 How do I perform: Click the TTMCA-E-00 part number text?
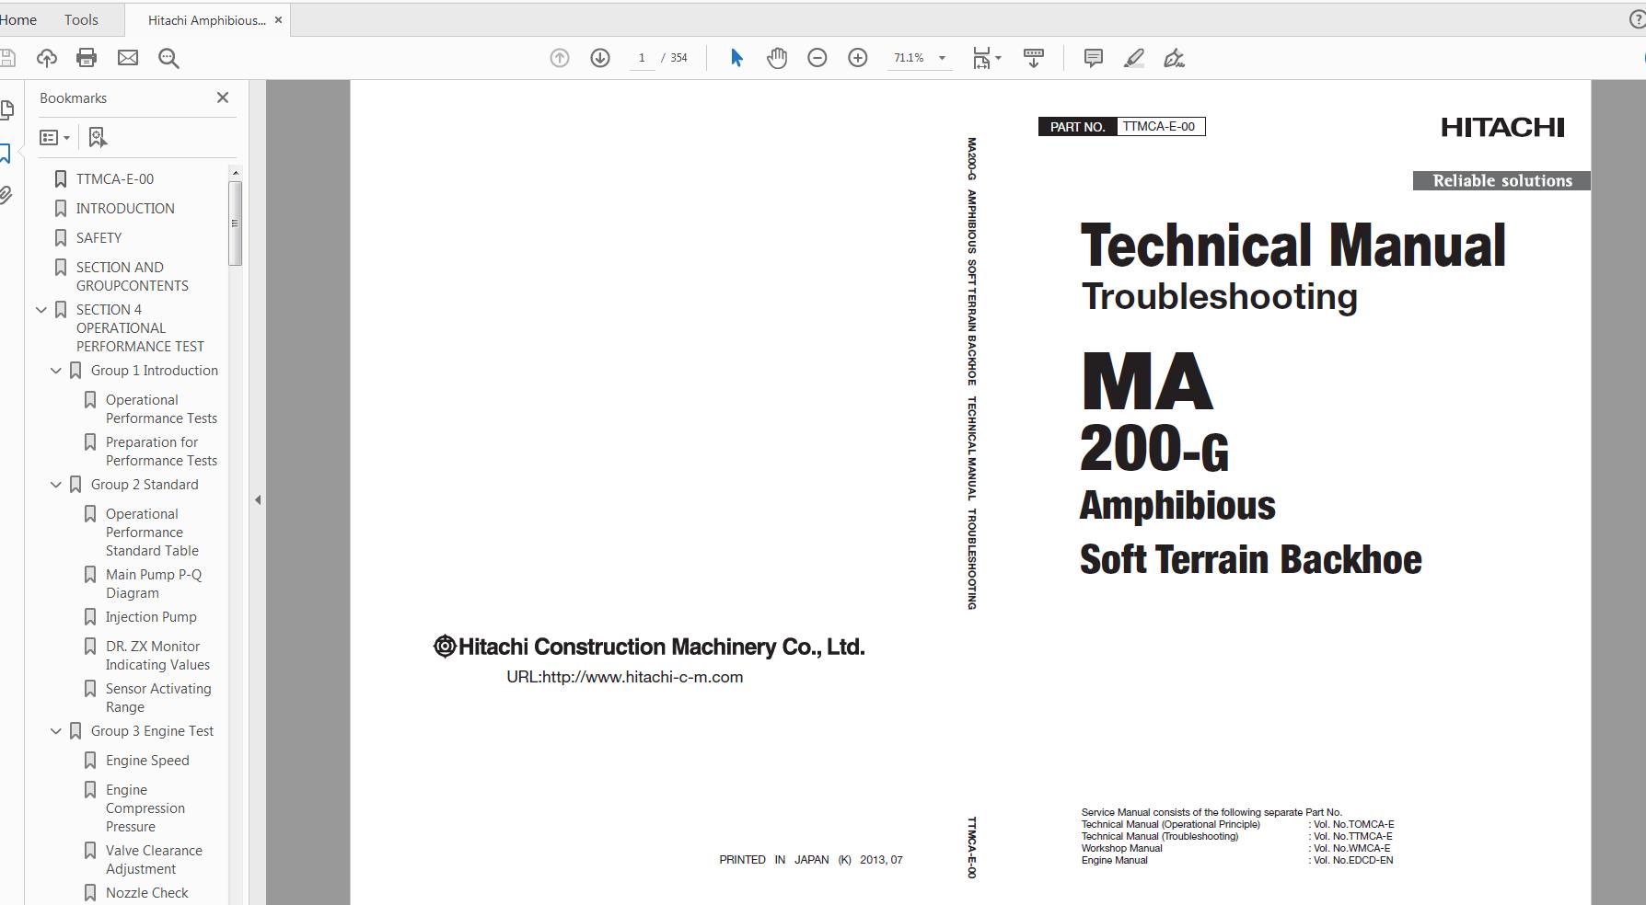1159,127
